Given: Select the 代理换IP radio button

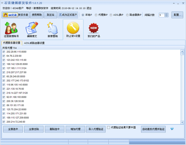Looking at the screenshot, I should tap(96, 15).
